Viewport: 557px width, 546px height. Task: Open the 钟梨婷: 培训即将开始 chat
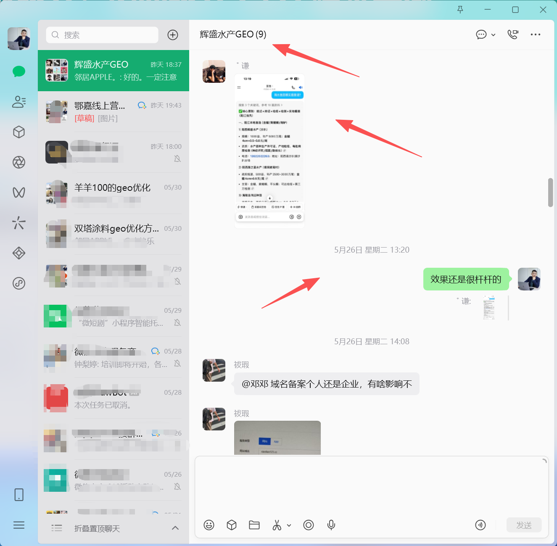114,357
